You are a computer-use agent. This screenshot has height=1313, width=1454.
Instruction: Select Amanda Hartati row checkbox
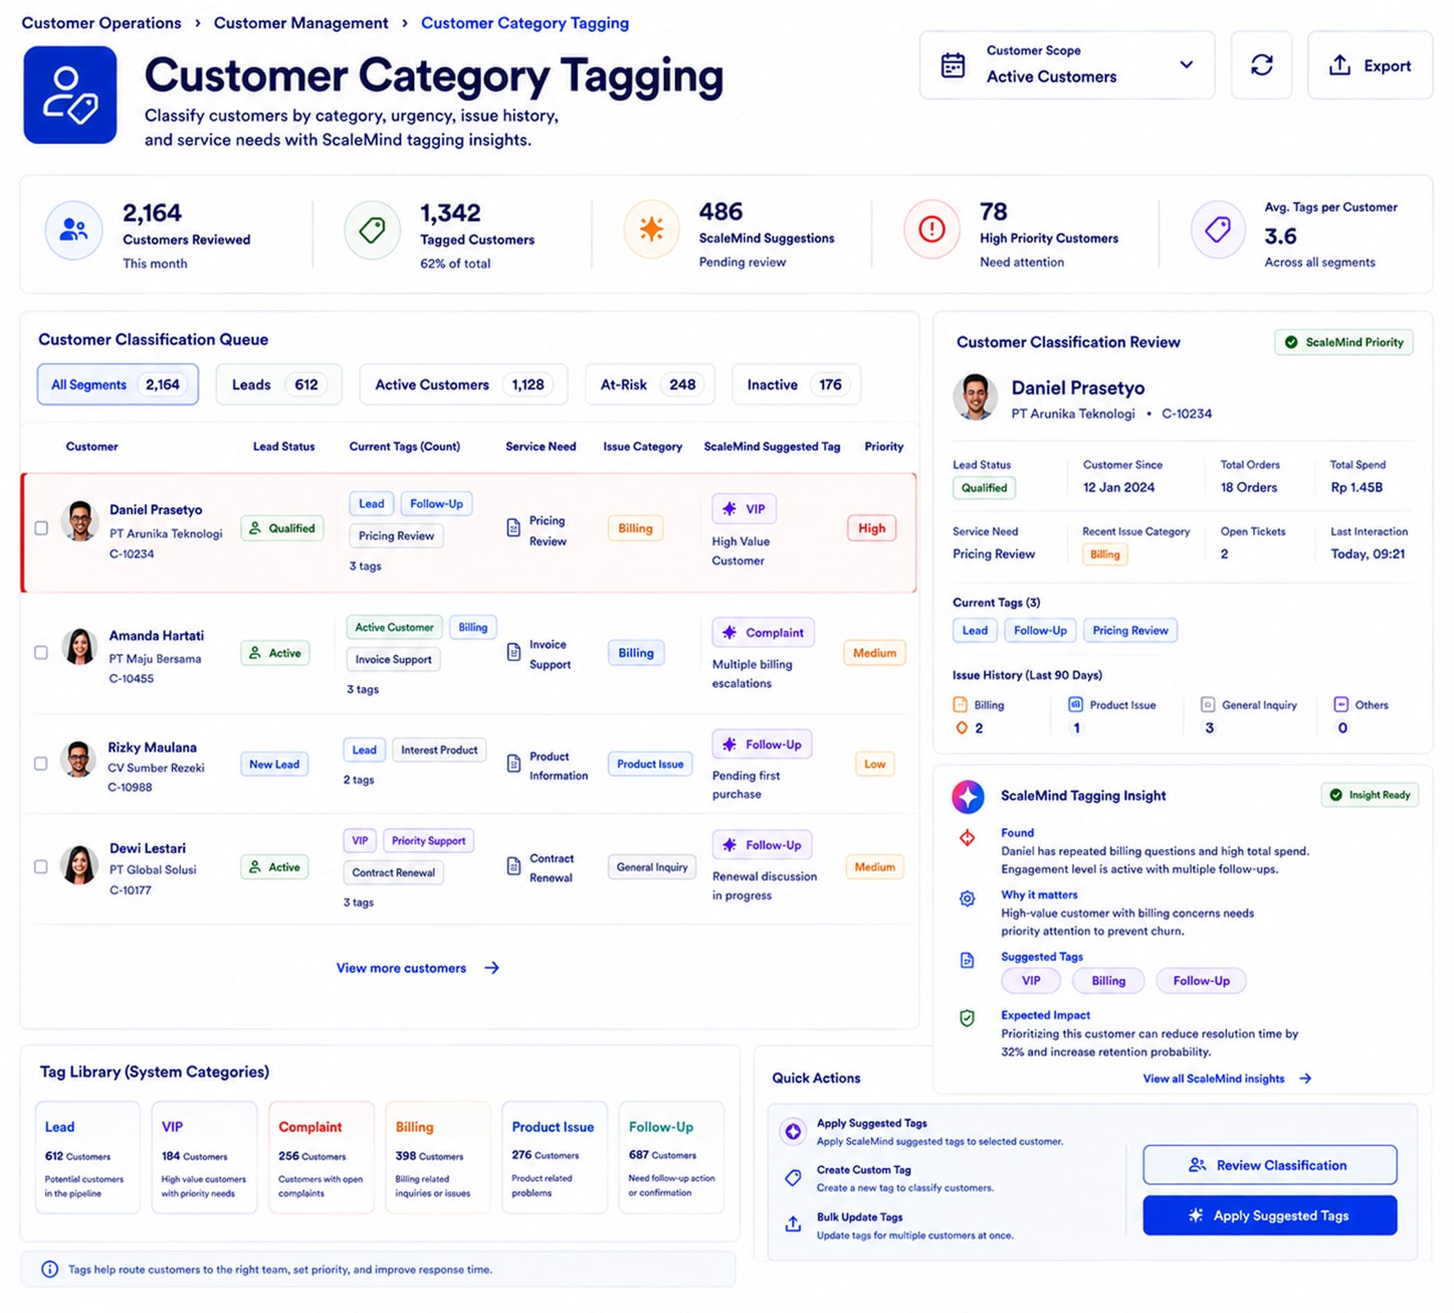point(41,652)
